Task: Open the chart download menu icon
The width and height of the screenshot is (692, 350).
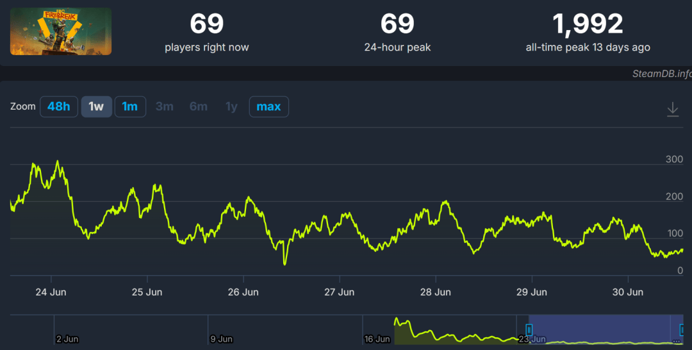Action: pyautogui.click(x=673, y=109)
